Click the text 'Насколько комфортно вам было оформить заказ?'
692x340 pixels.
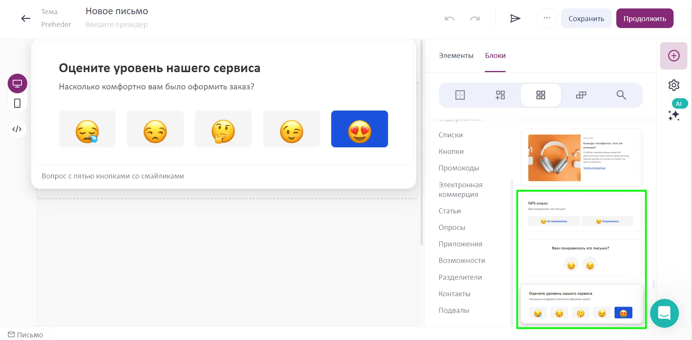point(156,87)
